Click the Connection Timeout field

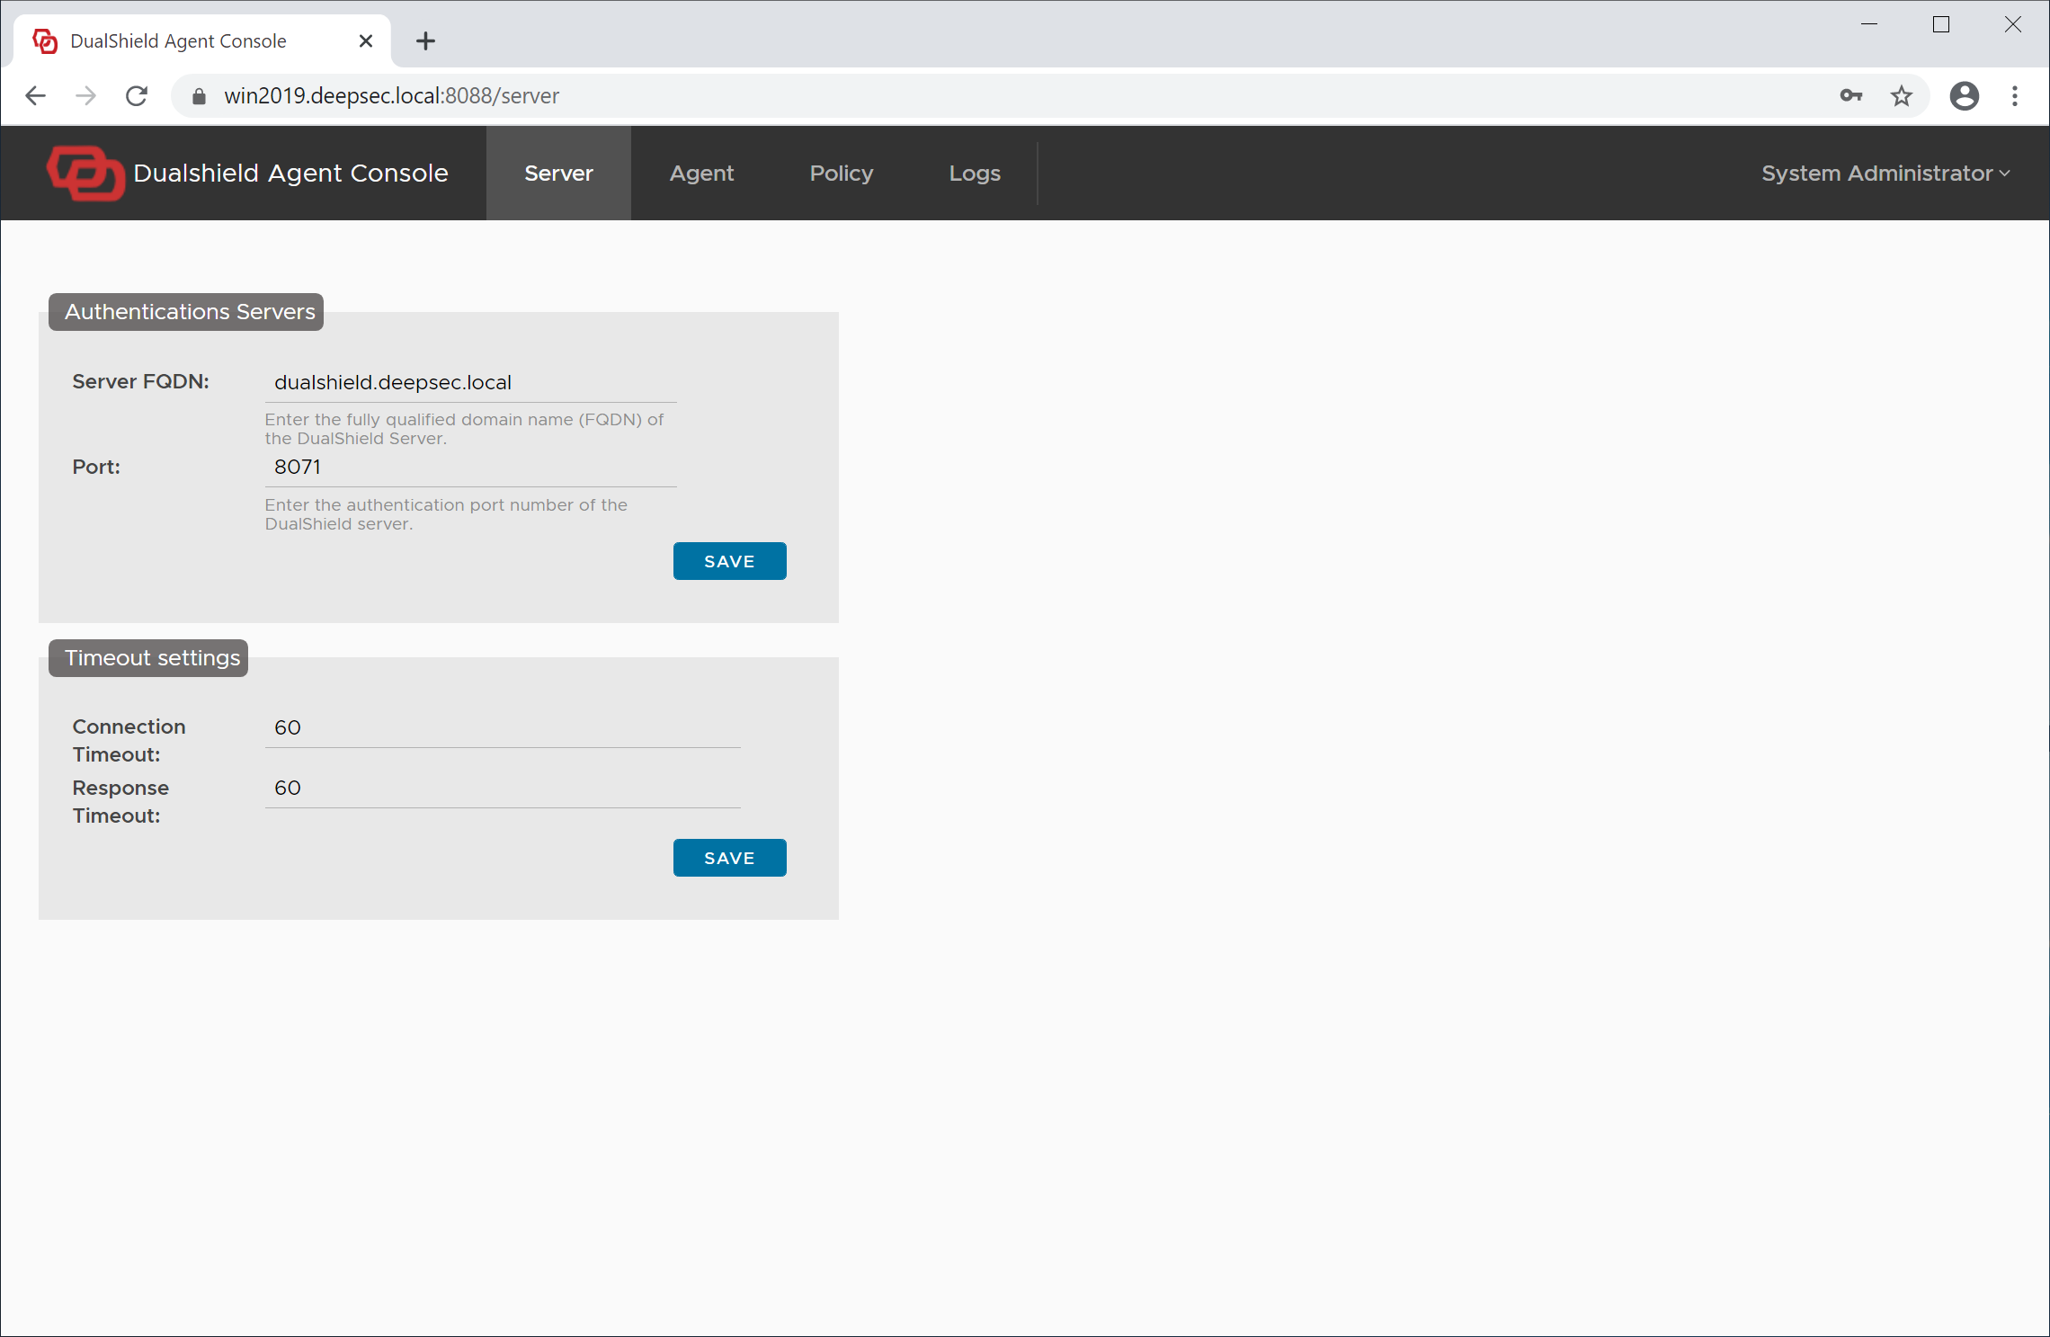pyautogui.click(x=502, y=727)
